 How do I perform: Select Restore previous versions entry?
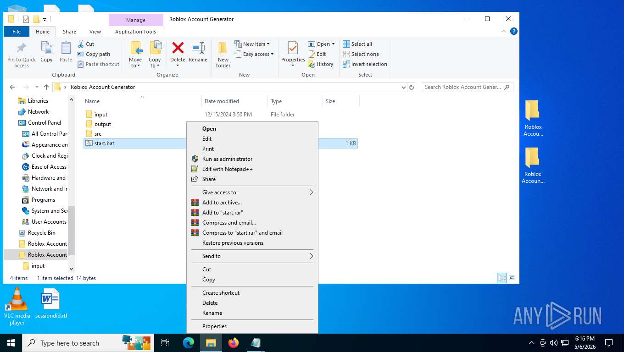coord(252,243)
